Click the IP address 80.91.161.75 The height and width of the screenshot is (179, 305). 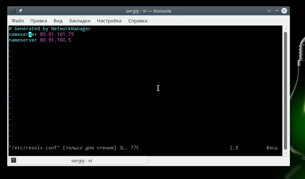tap(57, 34)
